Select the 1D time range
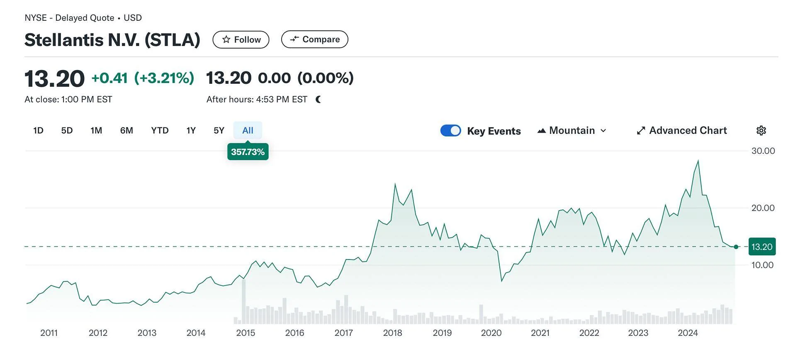The image size is (788, 347). 38,131
